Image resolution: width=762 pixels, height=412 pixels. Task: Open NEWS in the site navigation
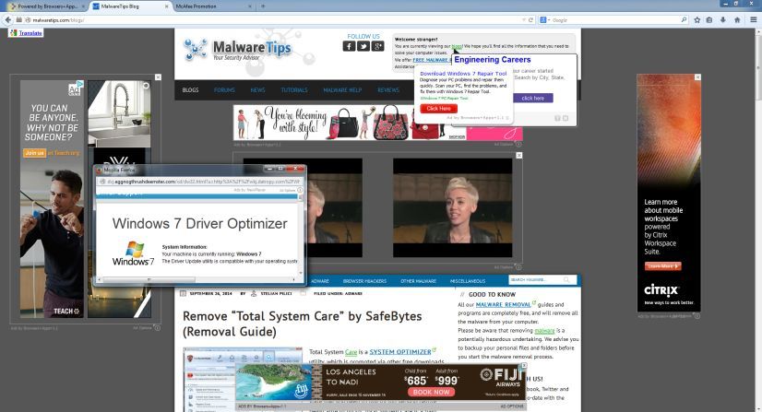(x=257, y=89)
